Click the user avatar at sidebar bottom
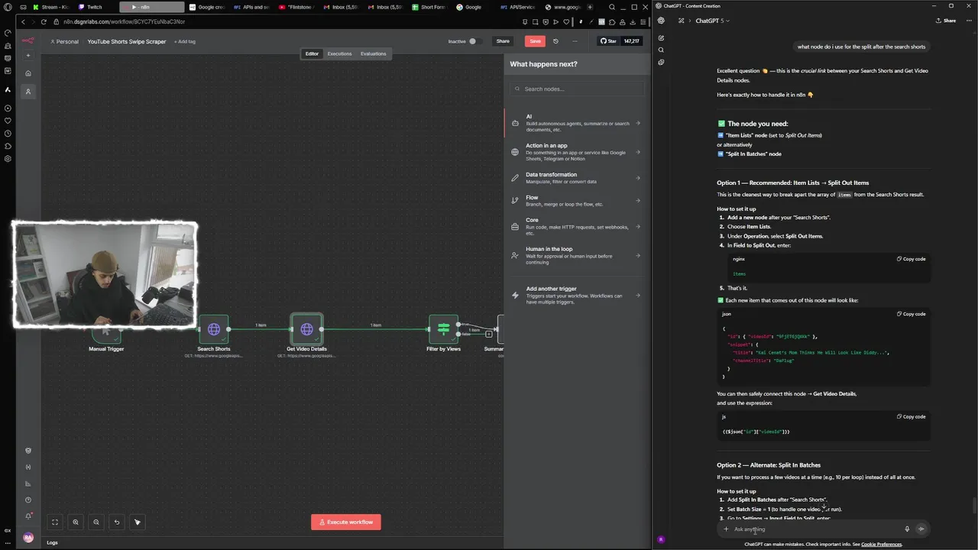 (x=28, y=537)
